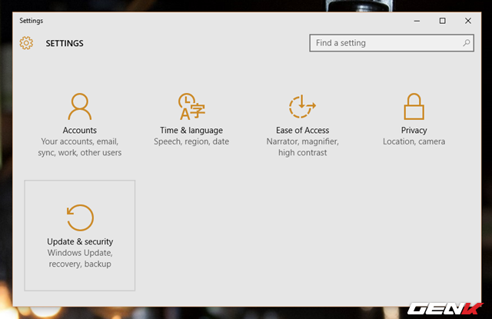
Task: Open the "Ease of Access" label
Action: [x=302, y=131]
